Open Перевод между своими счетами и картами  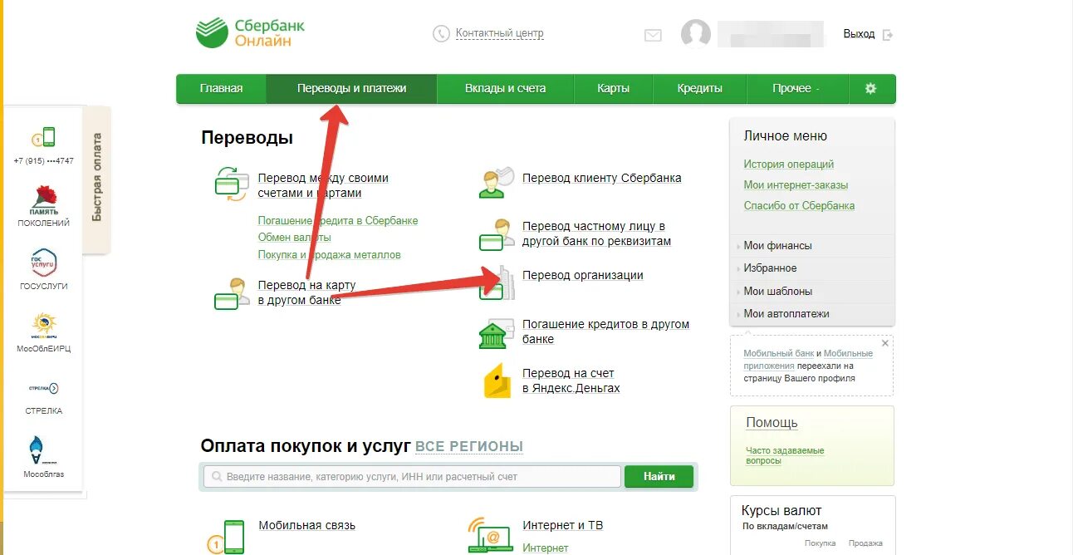point(323,185)
